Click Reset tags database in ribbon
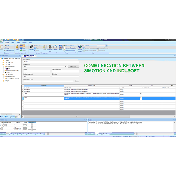This screenshot has width=176, height=176. 89,50
